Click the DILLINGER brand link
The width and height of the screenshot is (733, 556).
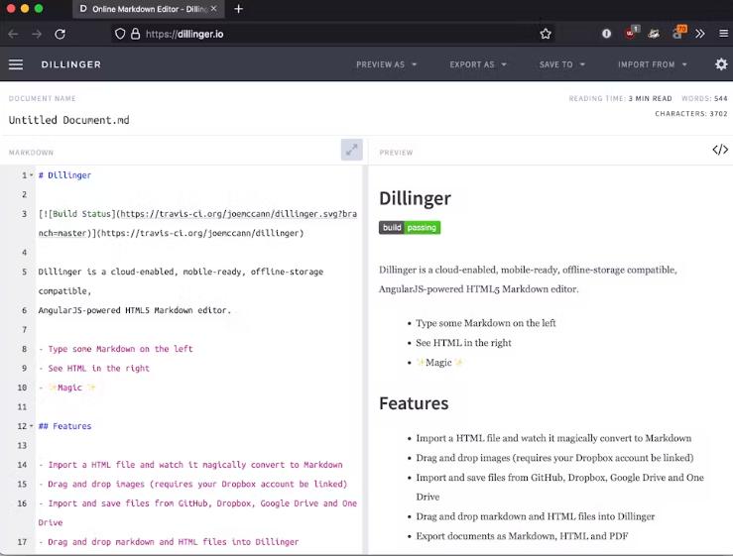[x=71, y=64]
